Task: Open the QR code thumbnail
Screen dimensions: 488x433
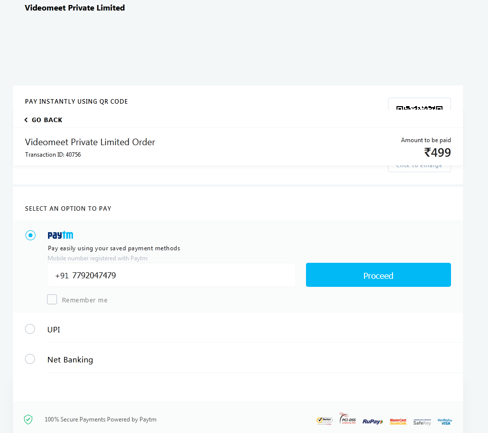Action: point(419,106)
